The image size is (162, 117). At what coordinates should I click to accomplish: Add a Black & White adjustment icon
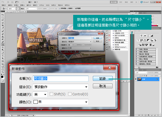(x=148, y=40)
